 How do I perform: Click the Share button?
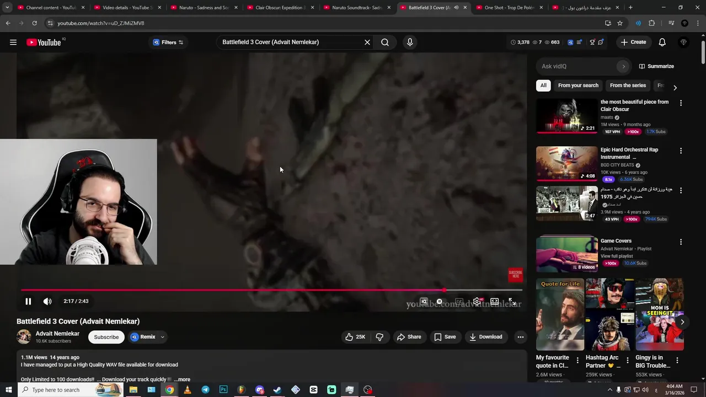click(x=409, y=337)
